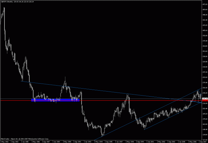The image size is (208, 143).
Task: Click the '1 Jan 1985' date label
Action: (24, 142)
